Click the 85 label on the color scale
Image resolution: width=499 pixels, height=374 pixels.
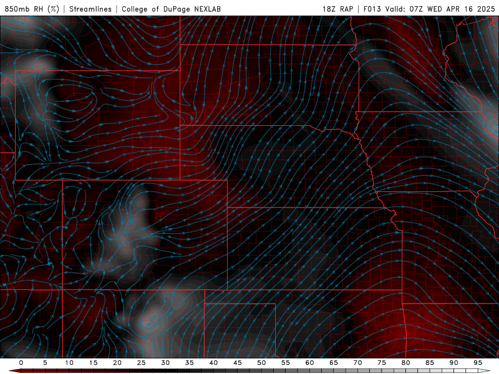point(430,363)
